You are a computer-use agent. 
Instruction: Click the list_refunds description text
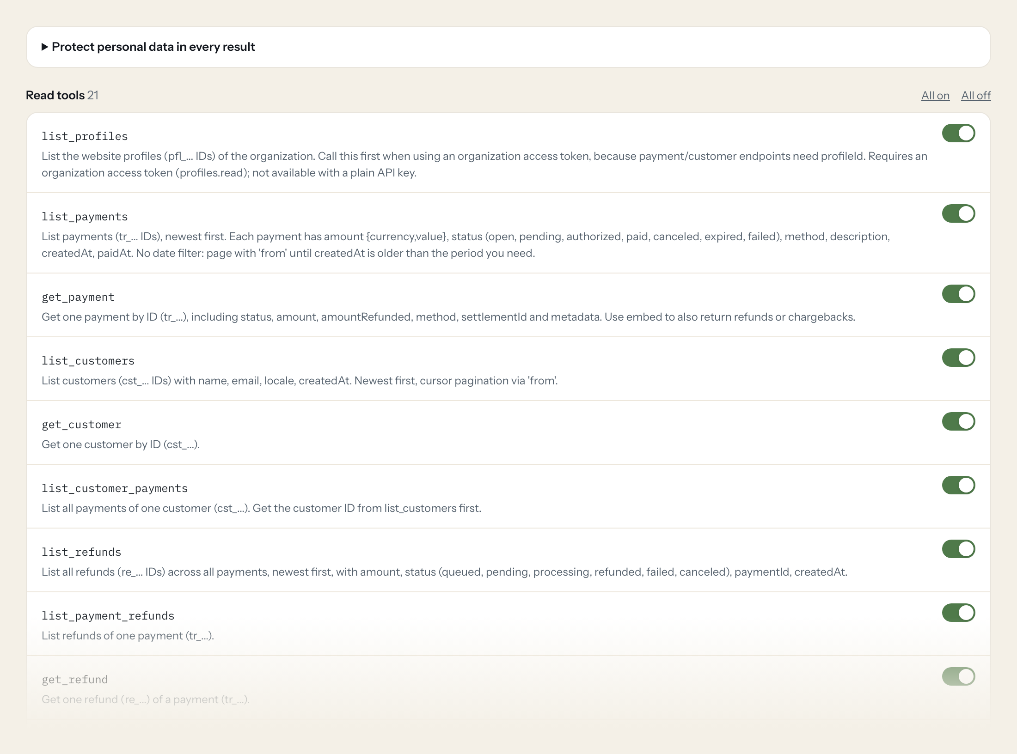444,572
